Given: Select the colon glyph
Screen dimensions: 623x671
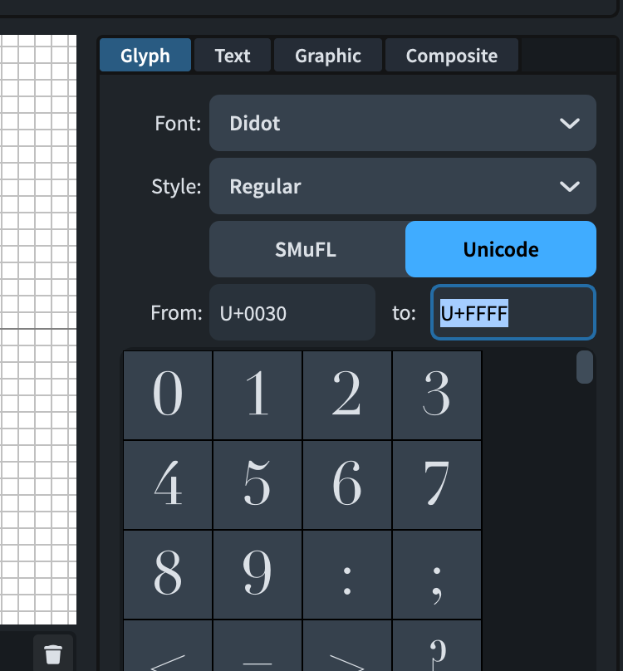Looking at the screenshot, I should coord(347,575).
